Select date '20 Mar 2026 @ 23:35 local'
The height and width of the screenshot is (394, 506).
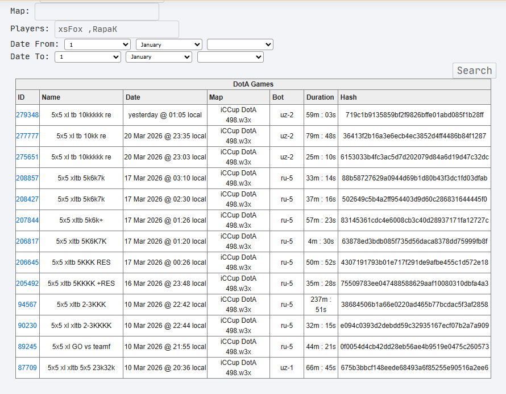[165, 136]
